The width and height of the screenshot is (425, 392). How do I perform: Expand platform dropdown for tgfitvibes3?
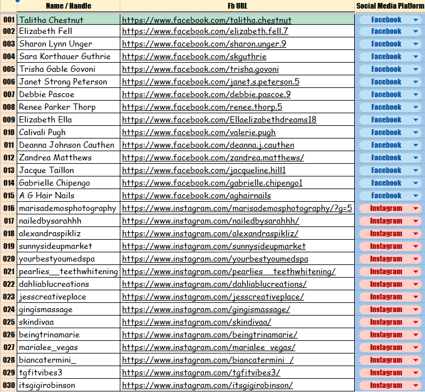pyautogui.click(x=416, y=373)
